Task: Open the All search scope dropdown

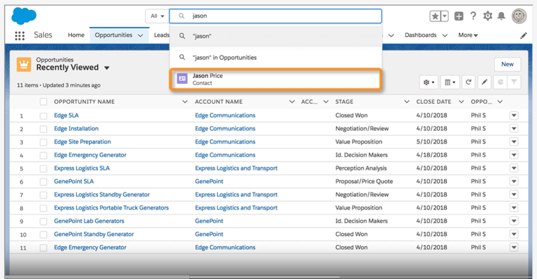Action: (157, 16)
